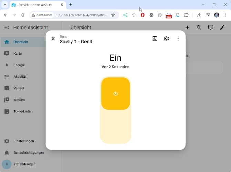
Task: Close the Shelly 1 - Gen4 dialog
Action: [x=53, y=39]
